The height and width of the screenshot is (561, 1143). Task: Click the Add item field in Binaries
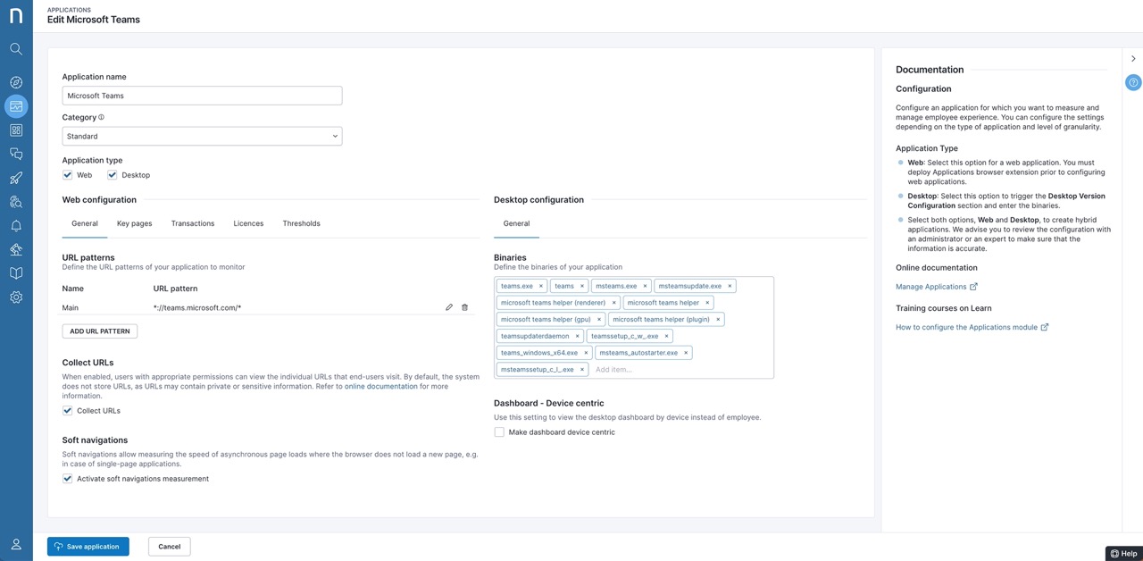click(679, 369)
